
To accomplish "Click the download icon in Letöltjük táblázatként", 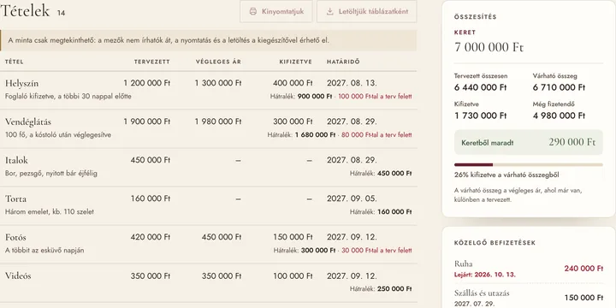I will 330,11.
